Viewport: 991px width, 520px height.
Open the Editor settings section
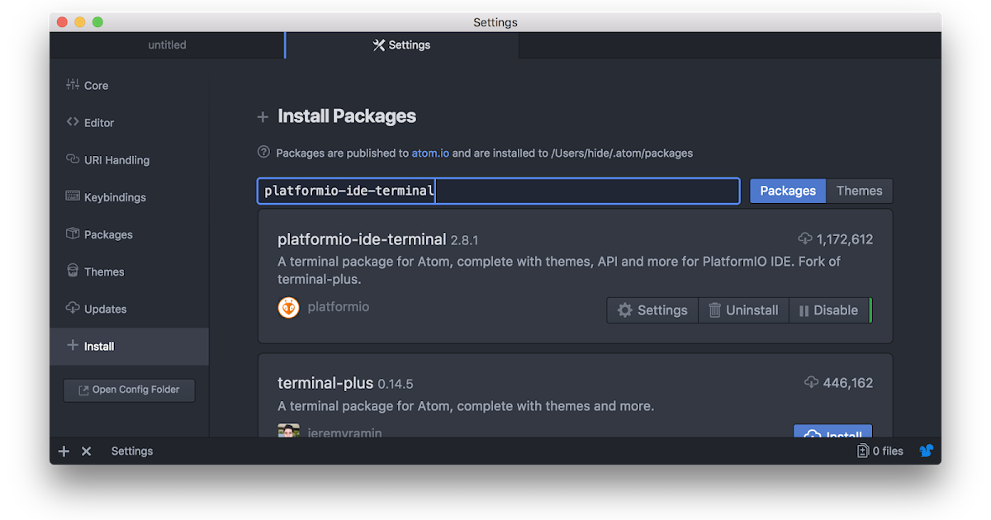tap(74, 122)
